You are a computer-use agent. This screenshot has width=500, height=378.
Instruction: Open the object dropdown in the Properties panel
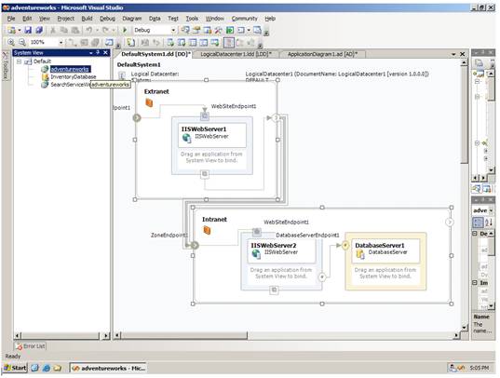click(x=491, y=210)
